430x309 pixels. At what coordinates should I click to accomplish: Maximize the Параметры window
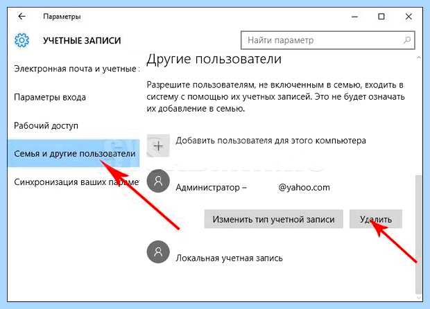click(x=381, y=17)
